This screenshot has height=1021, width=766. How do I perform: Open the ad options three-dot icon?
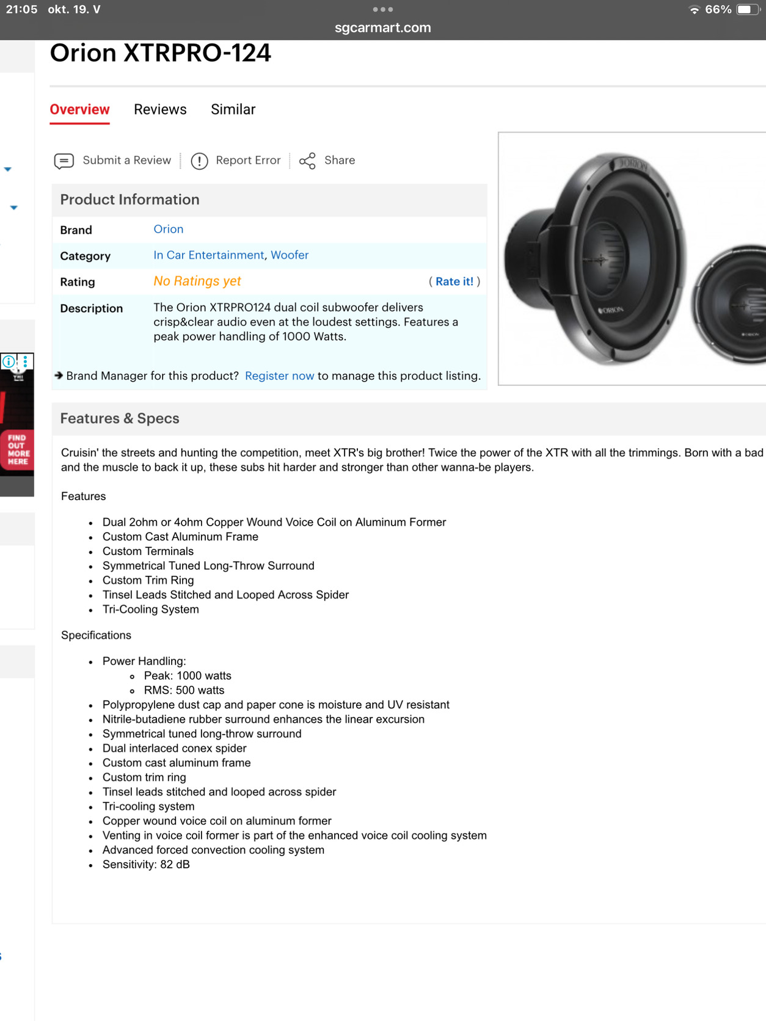tap(25, 362)
